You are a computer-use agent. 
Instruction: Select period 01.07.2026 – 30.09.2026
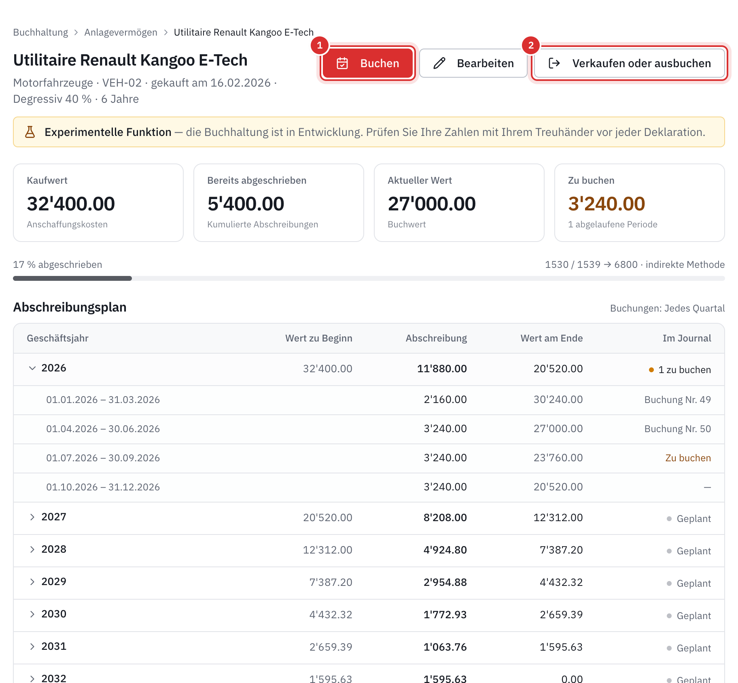tap(103, 458)
